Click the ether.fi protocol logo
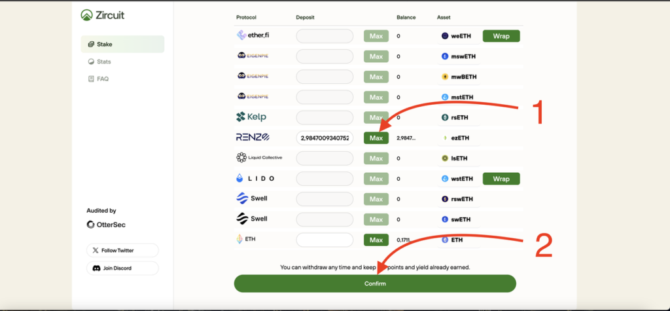This screenshot has width=670, height=311. 253,35
